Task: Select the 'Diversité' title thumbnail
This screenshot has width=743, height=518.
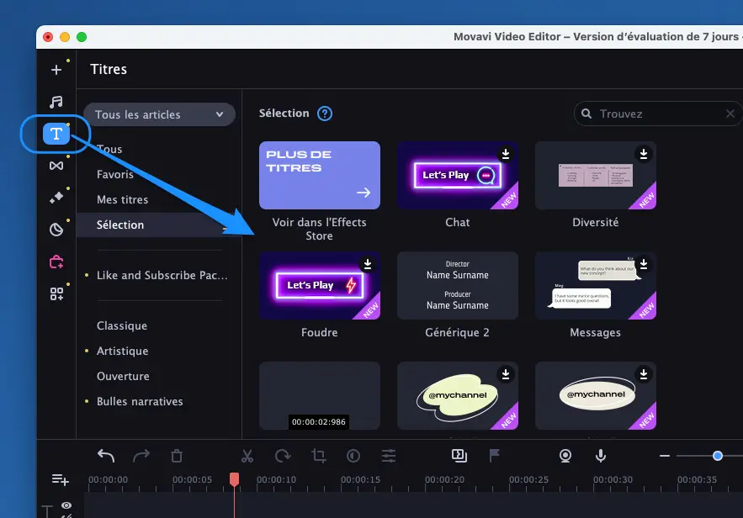Action: click(x=595, y=175)
